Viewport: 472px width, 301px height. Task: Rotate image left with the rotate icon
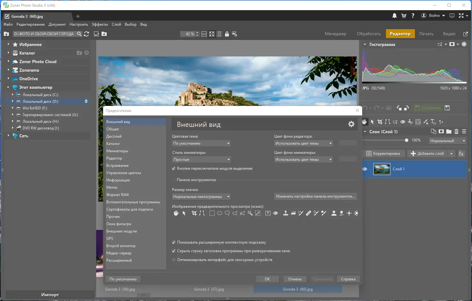[399, 108]
